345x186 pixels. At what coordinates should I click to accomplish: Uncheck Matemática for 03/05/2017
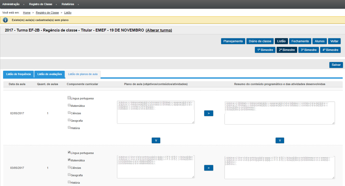click(69, 160)
